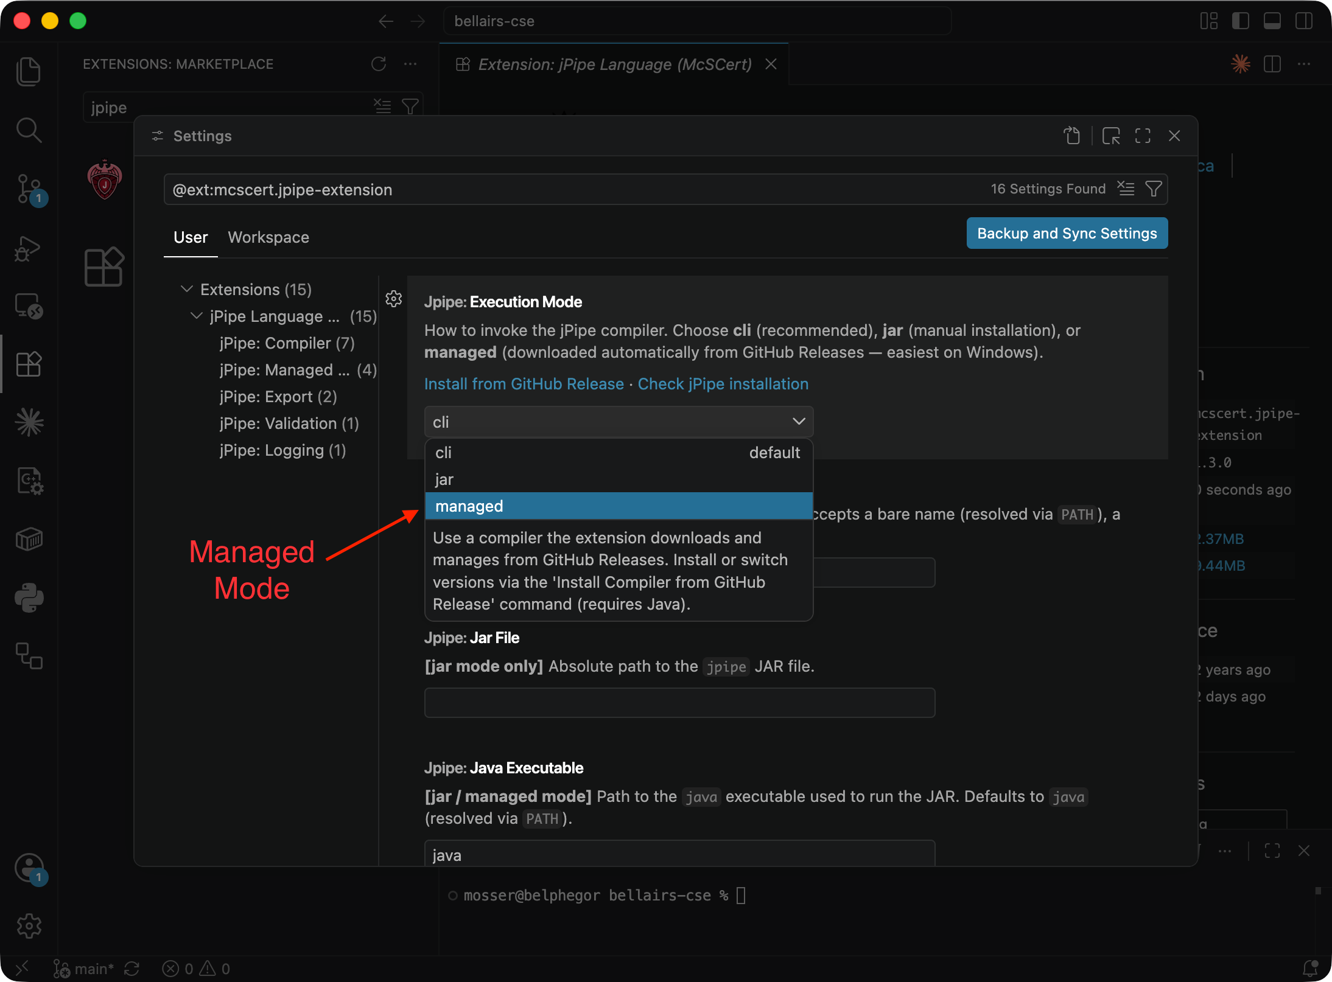The image size is (1332, 982).
Task: Customize the editor layout
Action: pos(1209,21)
